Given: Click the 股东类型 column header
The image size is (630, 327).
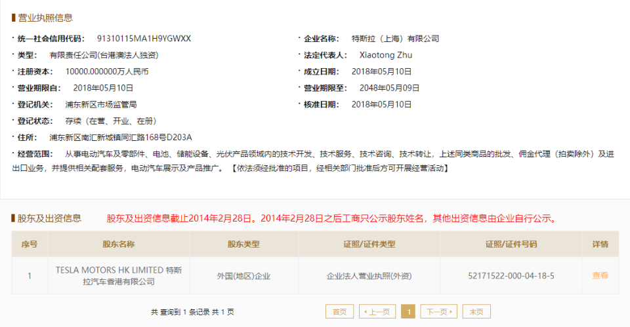Looking at the screenshot, I should pyautogui.click(x=243, y=244).
